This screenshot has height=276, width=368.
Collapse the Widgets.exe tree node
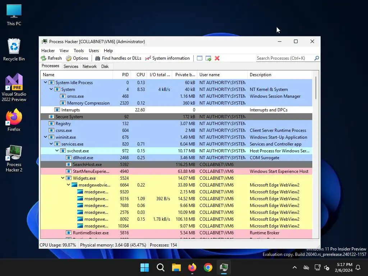tap(63, 178)
